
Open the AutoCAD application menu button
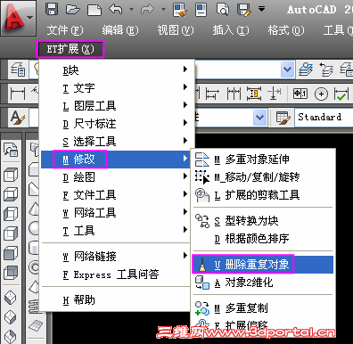18,18
